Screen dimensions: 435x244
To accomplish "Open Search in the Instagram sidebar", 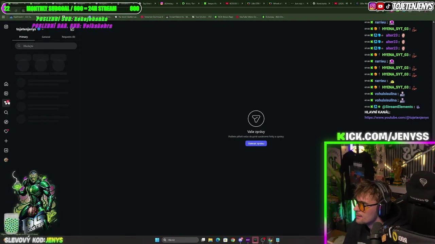I will pos(6,112).
